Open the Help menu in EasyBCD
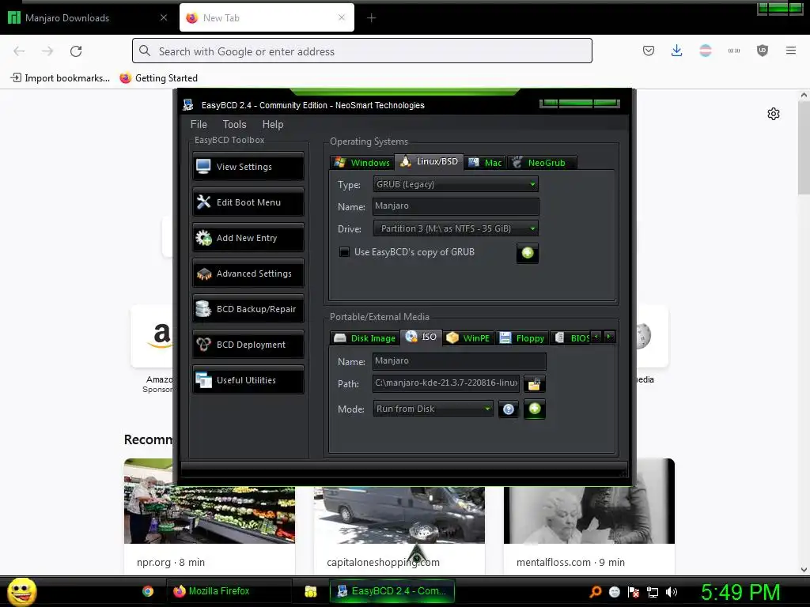Screen dimensions: 810x607 coord(273,124)
